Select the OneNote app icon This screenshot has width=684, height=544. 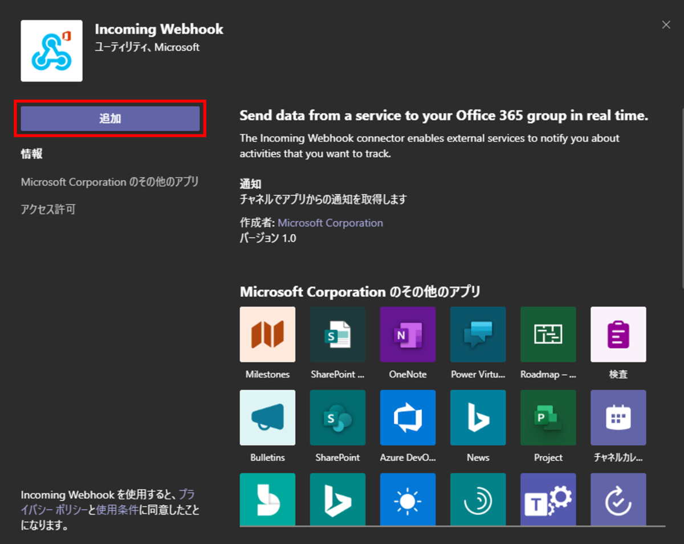408,334
